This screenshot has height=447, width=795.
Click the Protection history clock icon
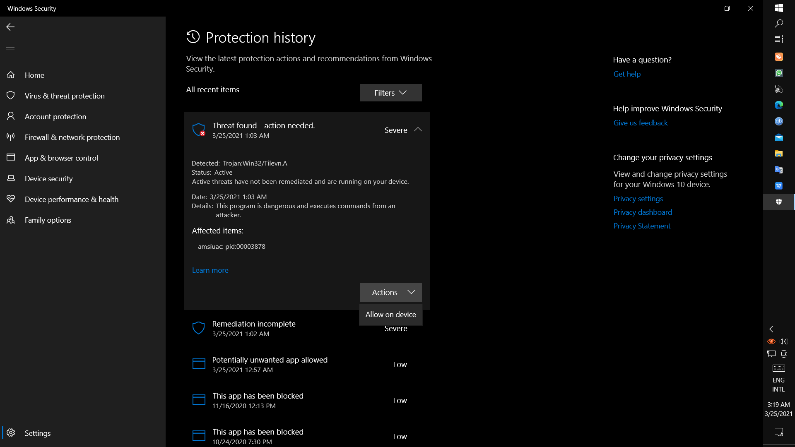click(x=193, y=37)
